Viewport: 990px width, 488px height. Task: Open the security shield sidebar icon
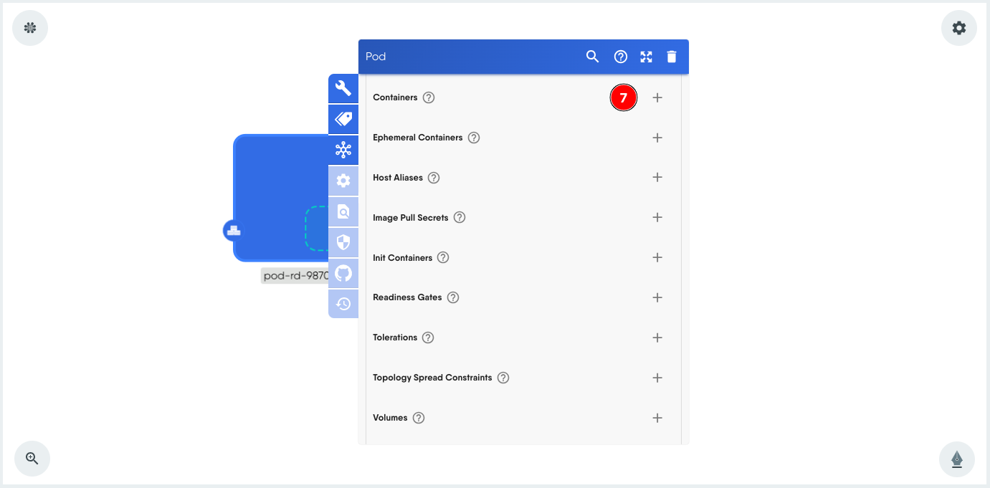343,242
